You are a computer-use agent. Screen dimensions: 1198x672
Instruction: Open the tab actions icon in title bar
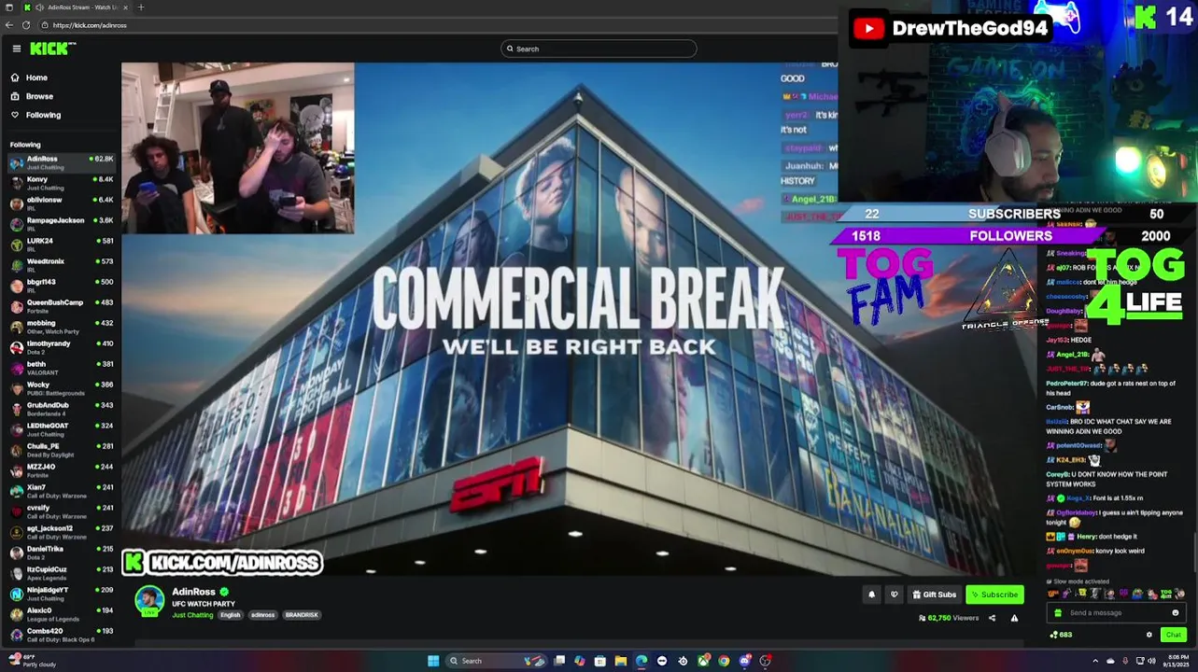[x=8, y=7]
